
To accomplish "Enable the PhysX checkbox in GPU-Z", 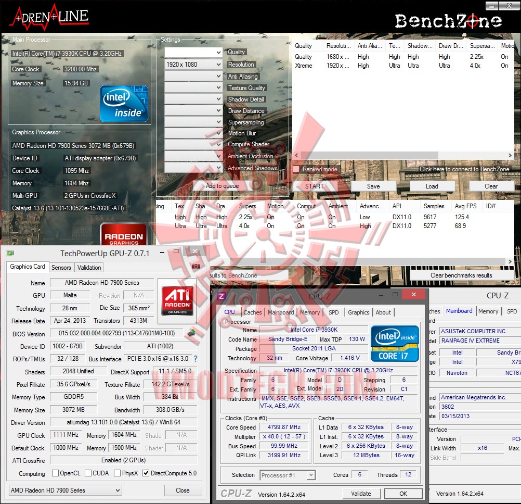I will 118,473.
